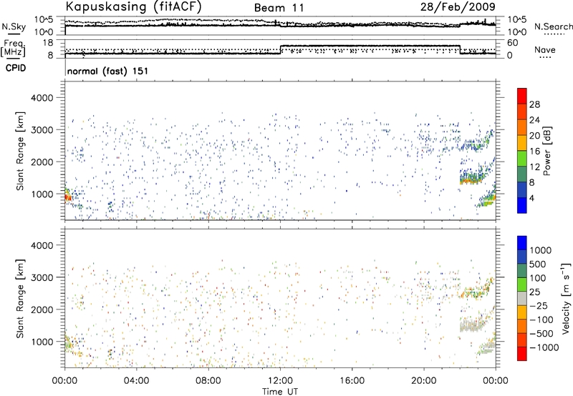This screenshot has height=396, width=573.
Task: Click the 20:00 time tick label
Action: click(x=423, y=381)
